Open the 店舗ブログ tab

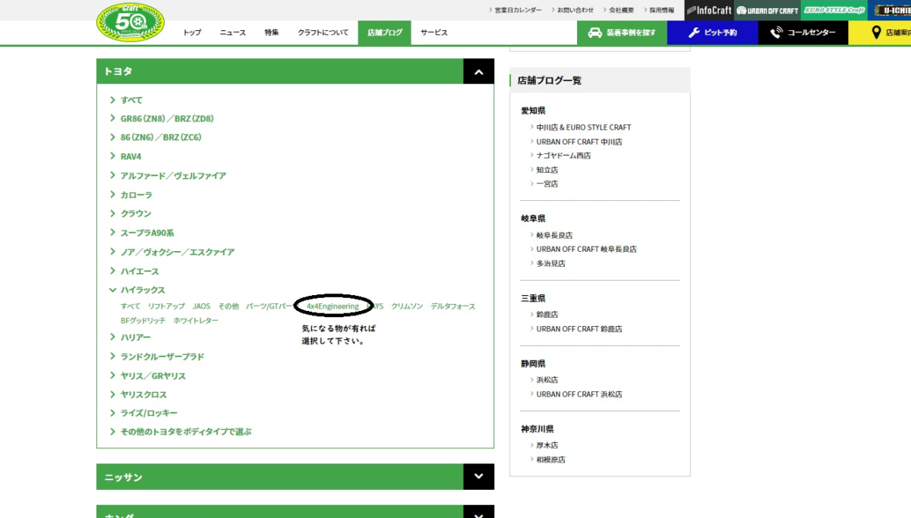pyautogui.click(x=384, y=33)
